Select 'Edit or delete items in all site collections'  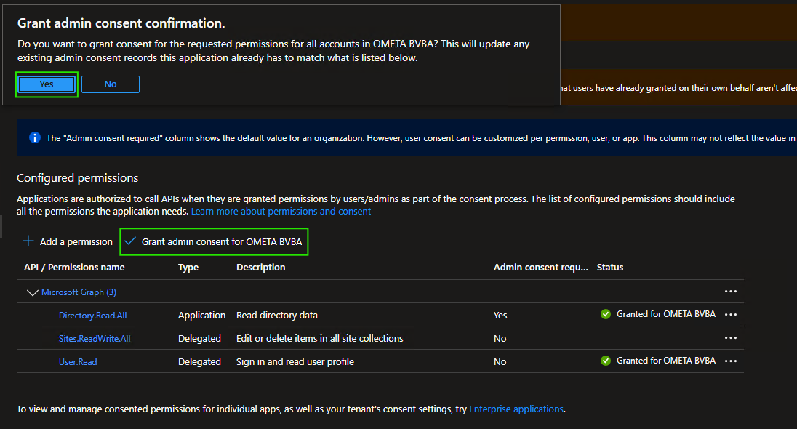(320, 339)
